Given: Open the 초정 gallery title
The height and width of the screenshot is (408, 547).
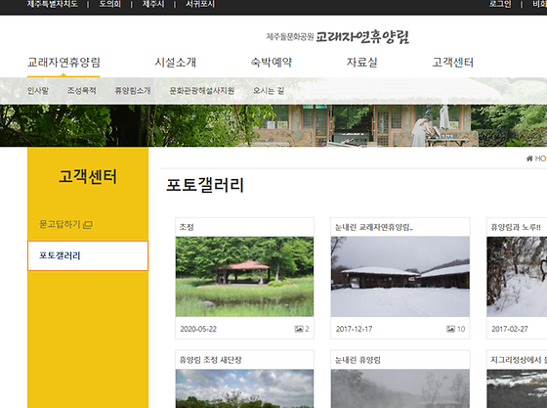Looking at the screenshot, I should (187, 227).
